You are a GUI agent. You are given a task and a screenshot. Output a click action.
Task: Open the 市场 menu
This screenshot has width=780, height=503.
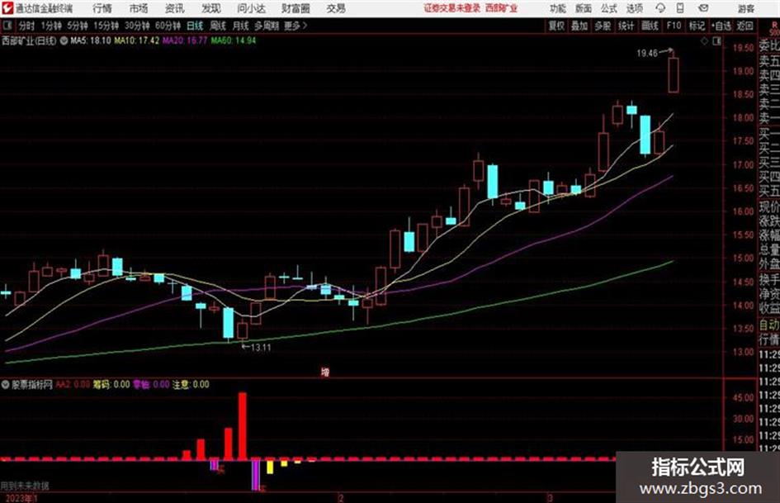pyautogui.click(x=139, y=8)
